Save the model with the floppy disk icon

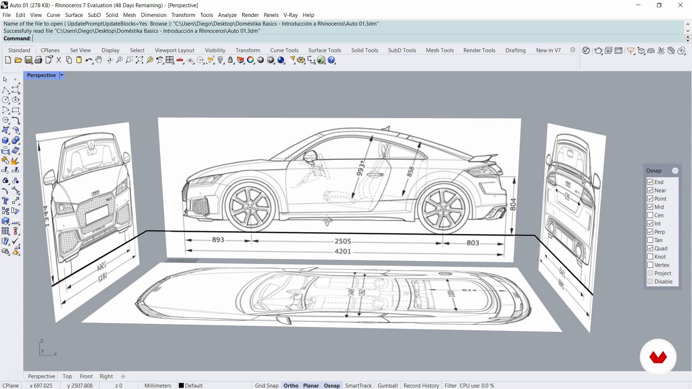[x=28, y=60]
